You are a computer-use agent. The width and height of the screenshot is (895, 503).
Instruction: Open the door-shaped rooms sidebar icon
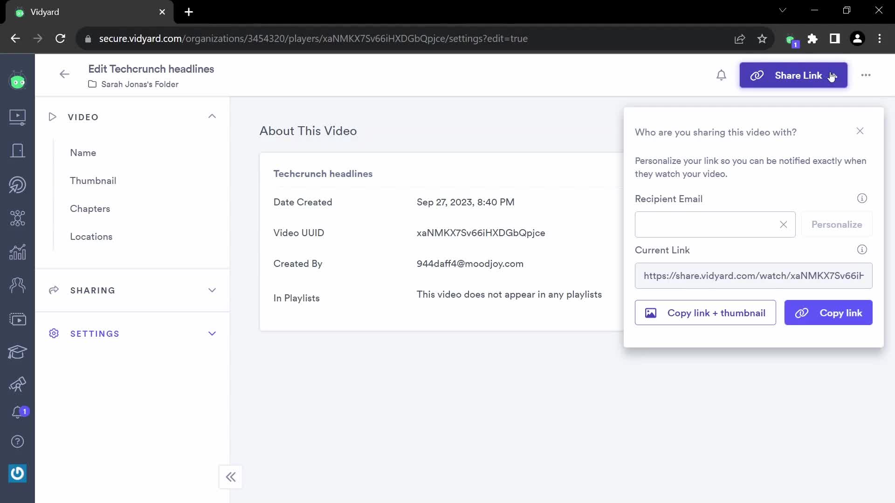tap(17, 150)
